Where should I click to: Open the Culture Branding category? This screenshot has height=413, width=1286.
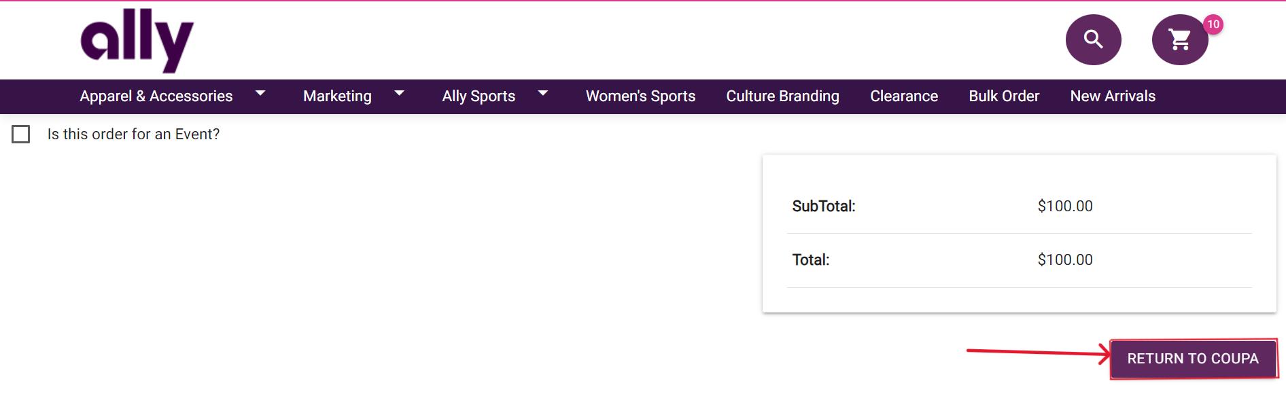[x=782, y=96]
